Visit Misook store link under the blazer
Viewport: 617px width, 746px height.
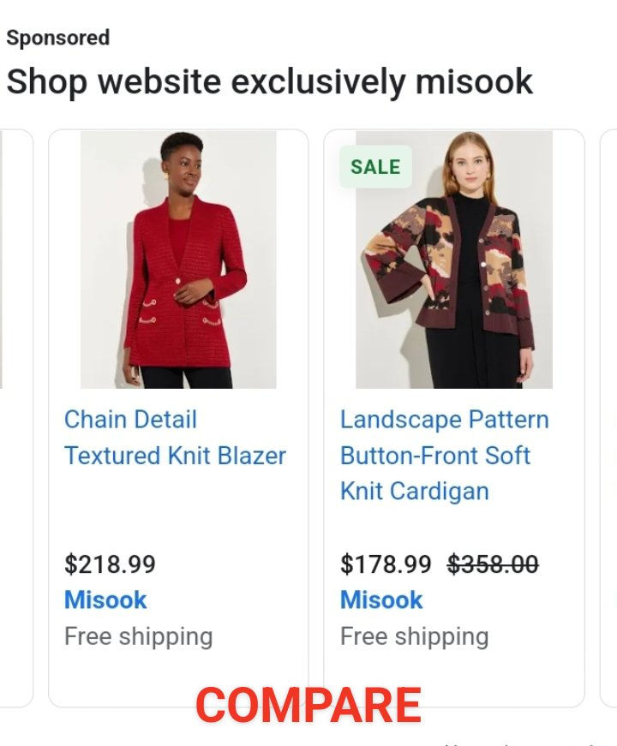105,600
